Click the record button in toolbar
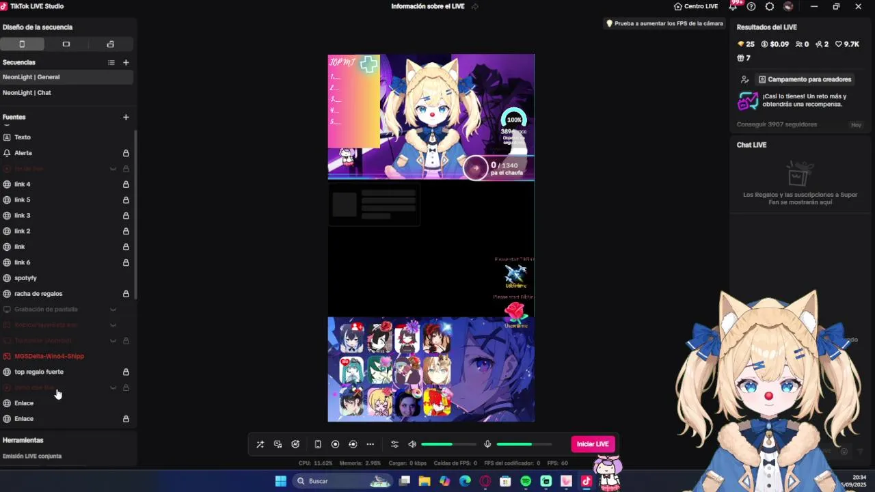 (x=335, y=444)
